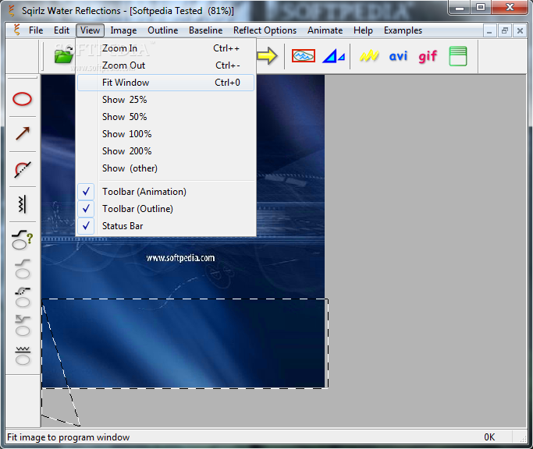Click the outline tool with question mark

pos(23,240)
